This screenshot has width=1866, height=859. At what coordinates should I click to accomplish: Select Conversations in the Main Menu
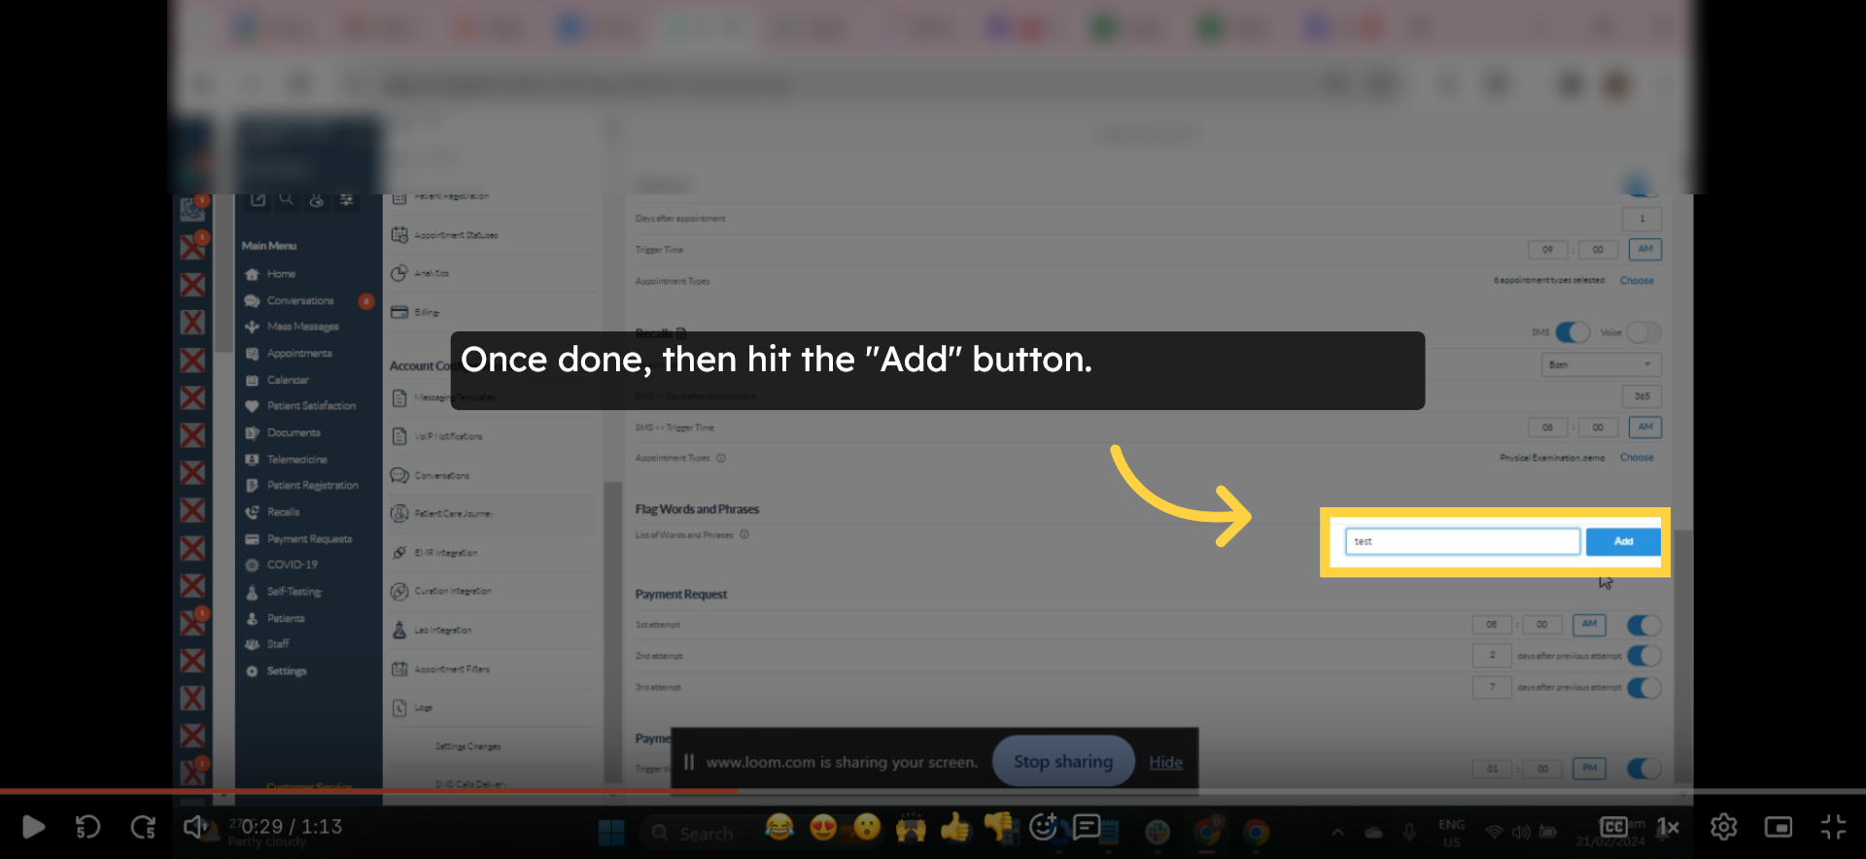tap(300, 301)
